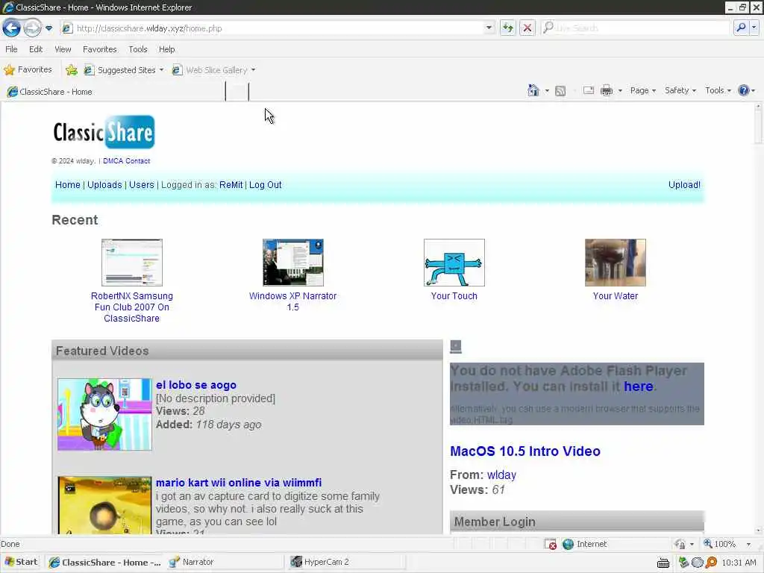Click the search magnifier button
This screenshot has height=573, width=764.
pos(741,28)
